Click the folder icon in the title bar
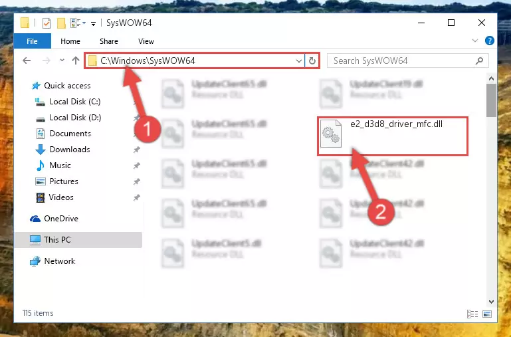The height and width of the screenshot is (337, 511). point(25,23)
